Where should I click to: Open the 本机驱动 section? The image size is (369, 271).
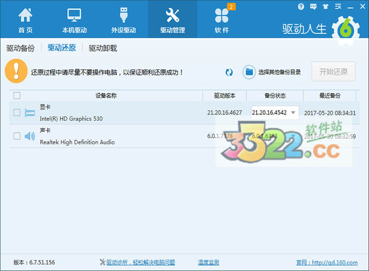[x=74, y=21]
